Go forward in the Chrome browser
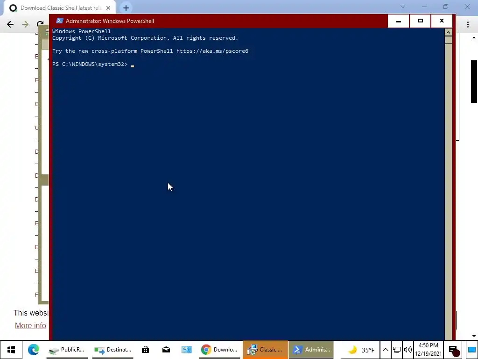This screenshot has width=478, height=359. pos(25,24)
